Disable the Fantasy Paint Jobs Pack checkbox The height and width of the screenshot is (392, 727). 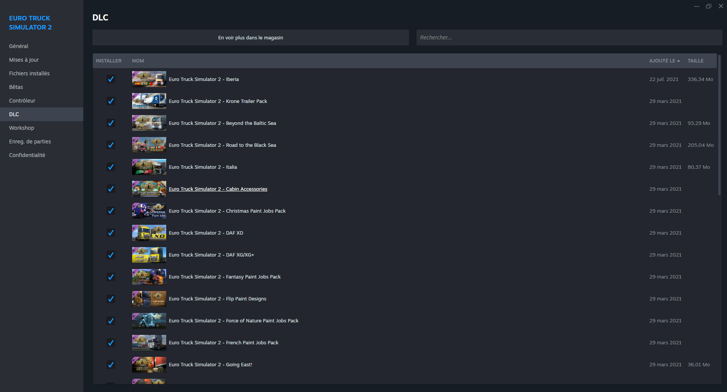click(x=111, y=277)
